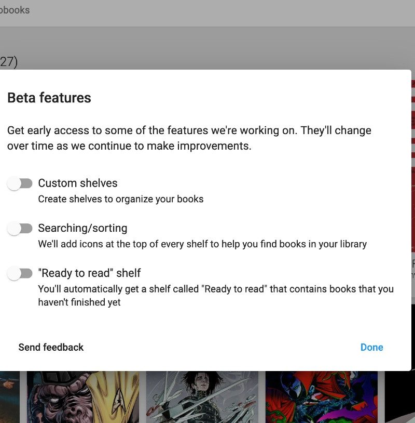Click "Create shelves to organize your books" description
Viewport: 415px width, 423px height.
[121, 199]
